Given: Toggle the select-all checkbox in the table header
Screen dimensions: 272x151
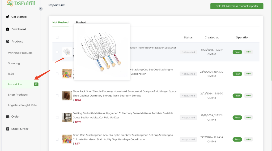Looking at the screenshot, I should [57, 37].
